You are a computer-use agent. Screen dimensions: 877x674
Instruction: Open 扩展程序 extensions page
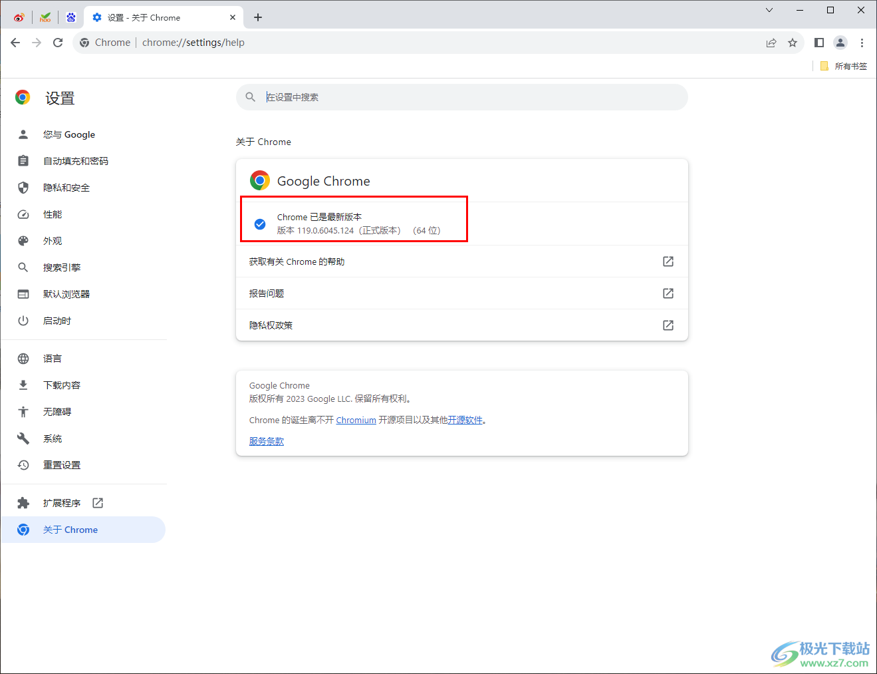click(83, 503)
